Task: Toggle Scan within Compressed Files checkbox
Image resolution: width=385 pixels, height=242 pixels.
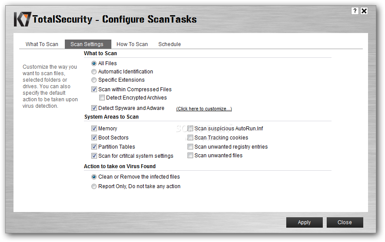Action: [x=94, y=89]
